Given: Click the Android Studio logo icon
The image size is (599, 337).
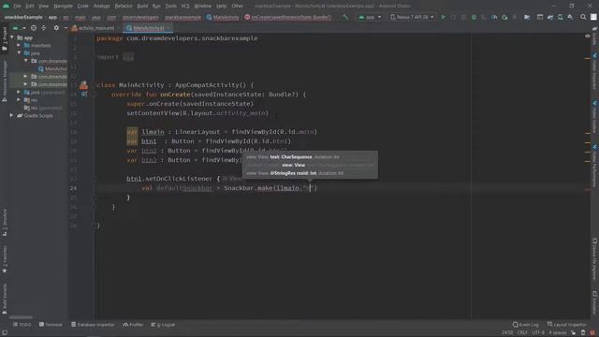Looking at the screenshot, I should (6, 6).
